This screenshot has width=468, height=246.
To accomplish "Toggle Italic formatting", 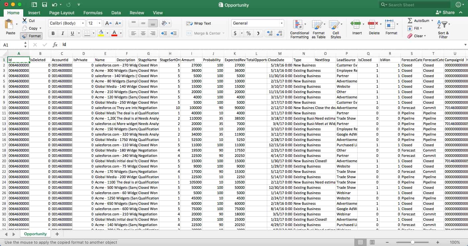I will coord(62,33).
